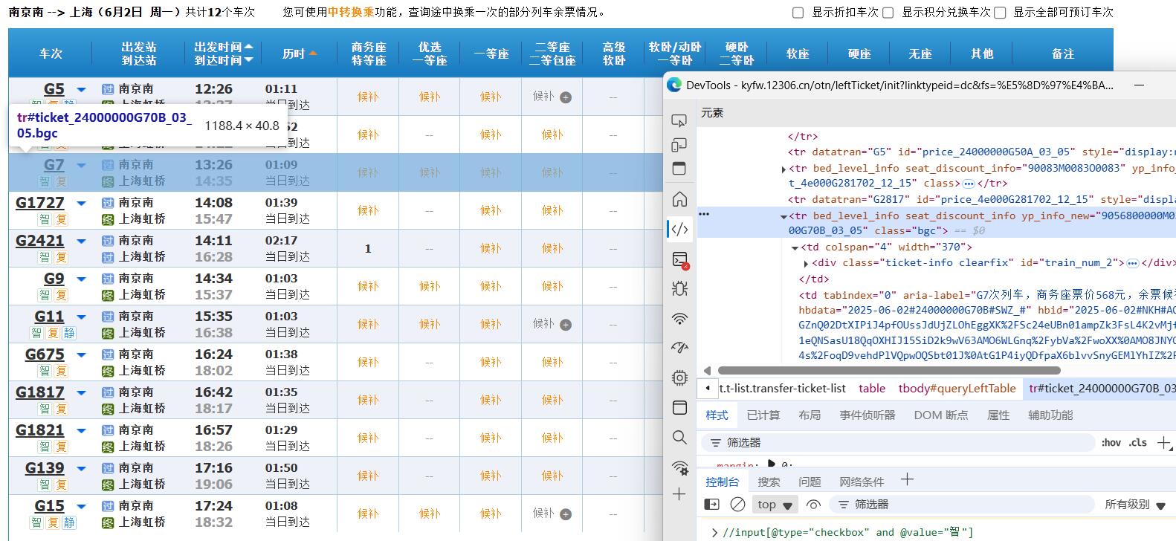Sort by duration using the 历时 arrow
The width and height of the screenshot is (1176, 541).
[x=313, y=54]
